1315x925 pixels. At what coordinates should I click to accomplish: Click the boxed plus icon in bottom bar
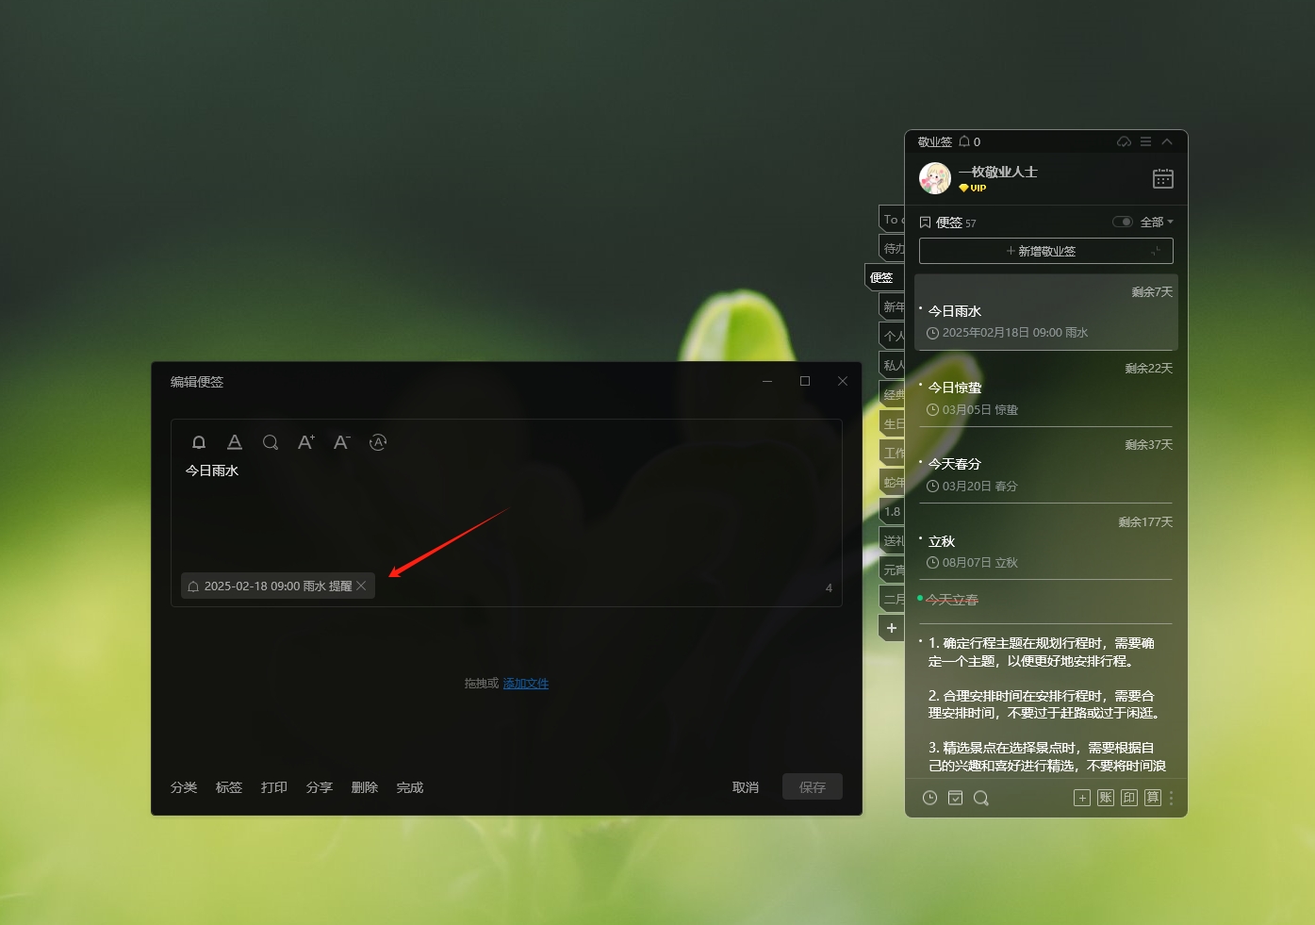[1082, 798]
